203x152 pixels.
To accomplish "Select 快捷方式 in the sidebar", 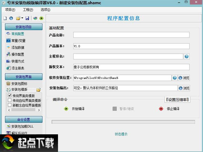I will (15, 61).
